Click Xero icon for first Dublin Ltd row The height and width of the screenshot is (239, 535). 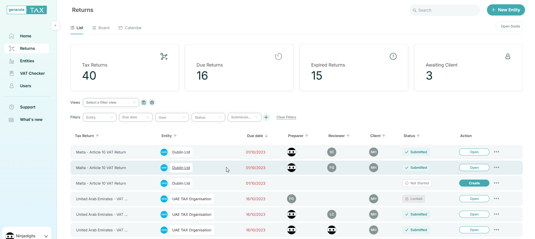(x=164, y=152)
